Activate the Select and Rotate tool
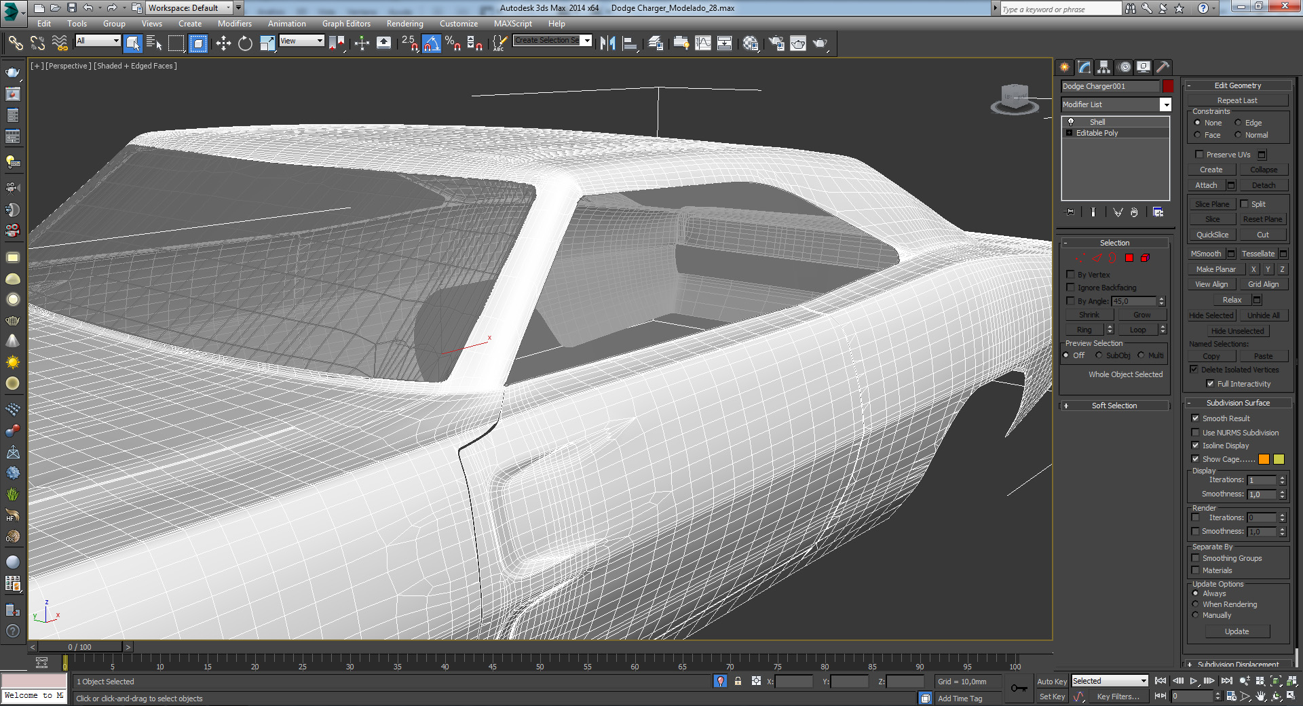Image resolution: width=1303 pixels, height=706 pixels. pyautogui.click(x=245, y=43)
